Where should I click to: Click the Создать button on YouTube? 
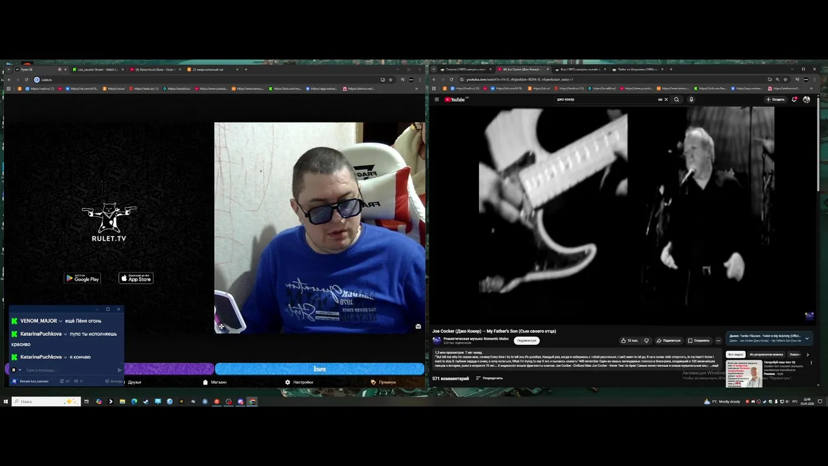click(x=775, y=100)
